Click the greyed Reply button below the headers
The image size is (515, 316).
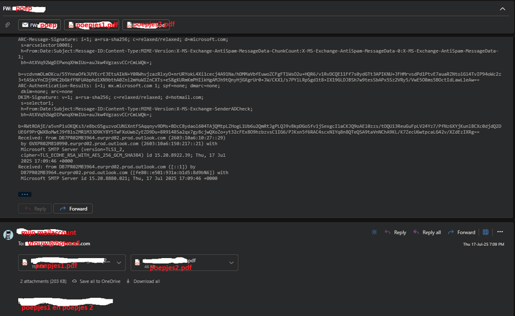point(35,209)
